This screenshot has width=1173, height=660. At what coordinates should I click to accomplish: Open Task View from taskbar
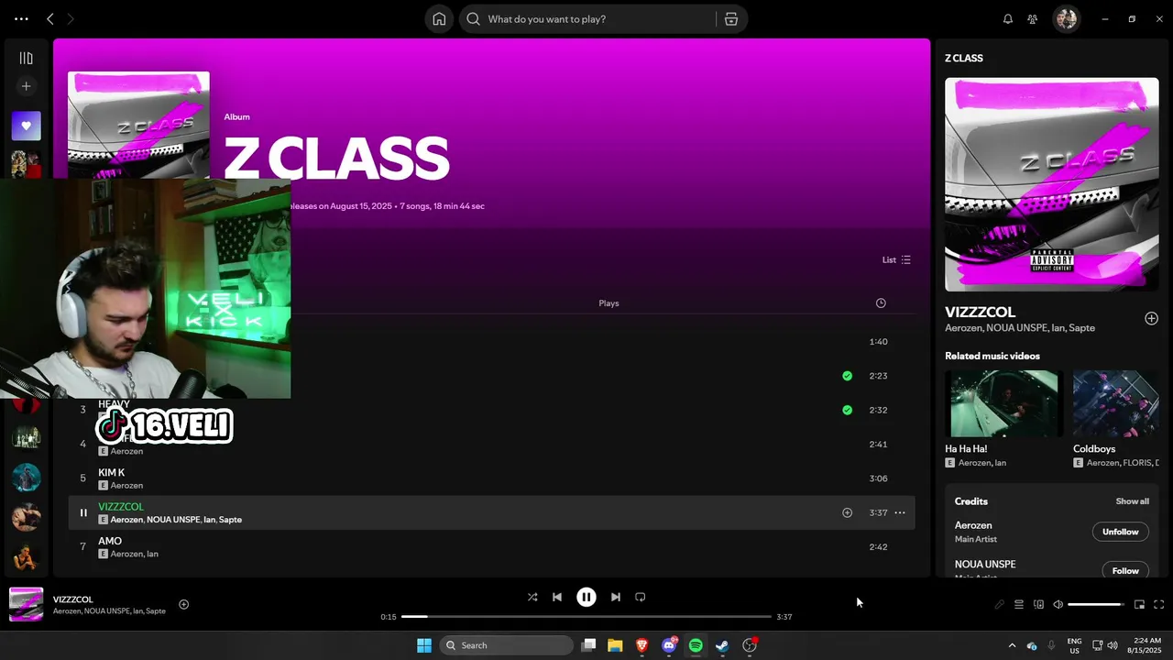[x=588, y=645]
